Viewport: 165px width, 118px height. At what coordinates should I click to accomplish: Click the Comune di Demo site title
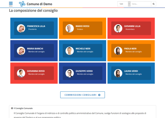pyautogui.click(x=40, y=4)
